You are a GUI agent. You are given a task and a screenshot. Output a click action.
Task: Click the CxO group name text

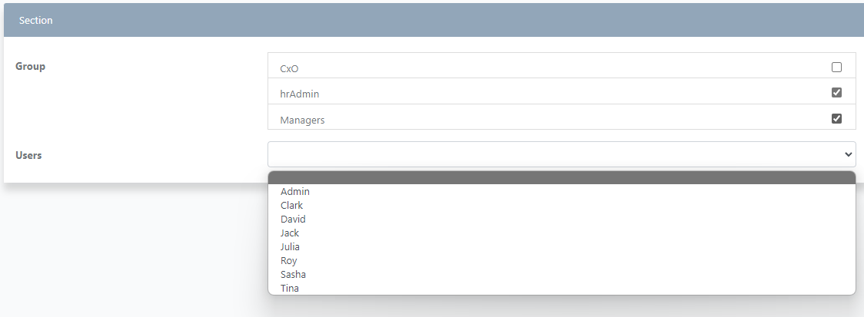click(289, 68)
